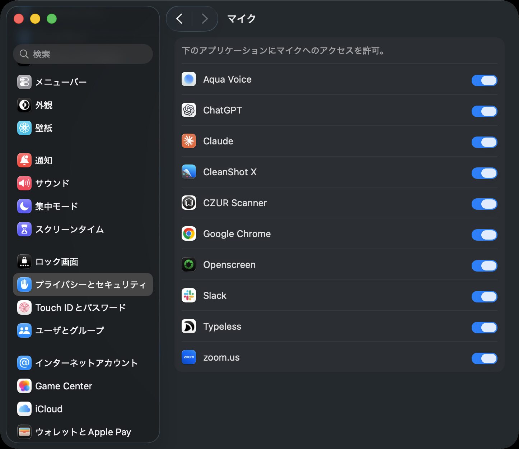519x449 pixels.
Task: Open メニューバー settings
Action: tap(83, 82)
